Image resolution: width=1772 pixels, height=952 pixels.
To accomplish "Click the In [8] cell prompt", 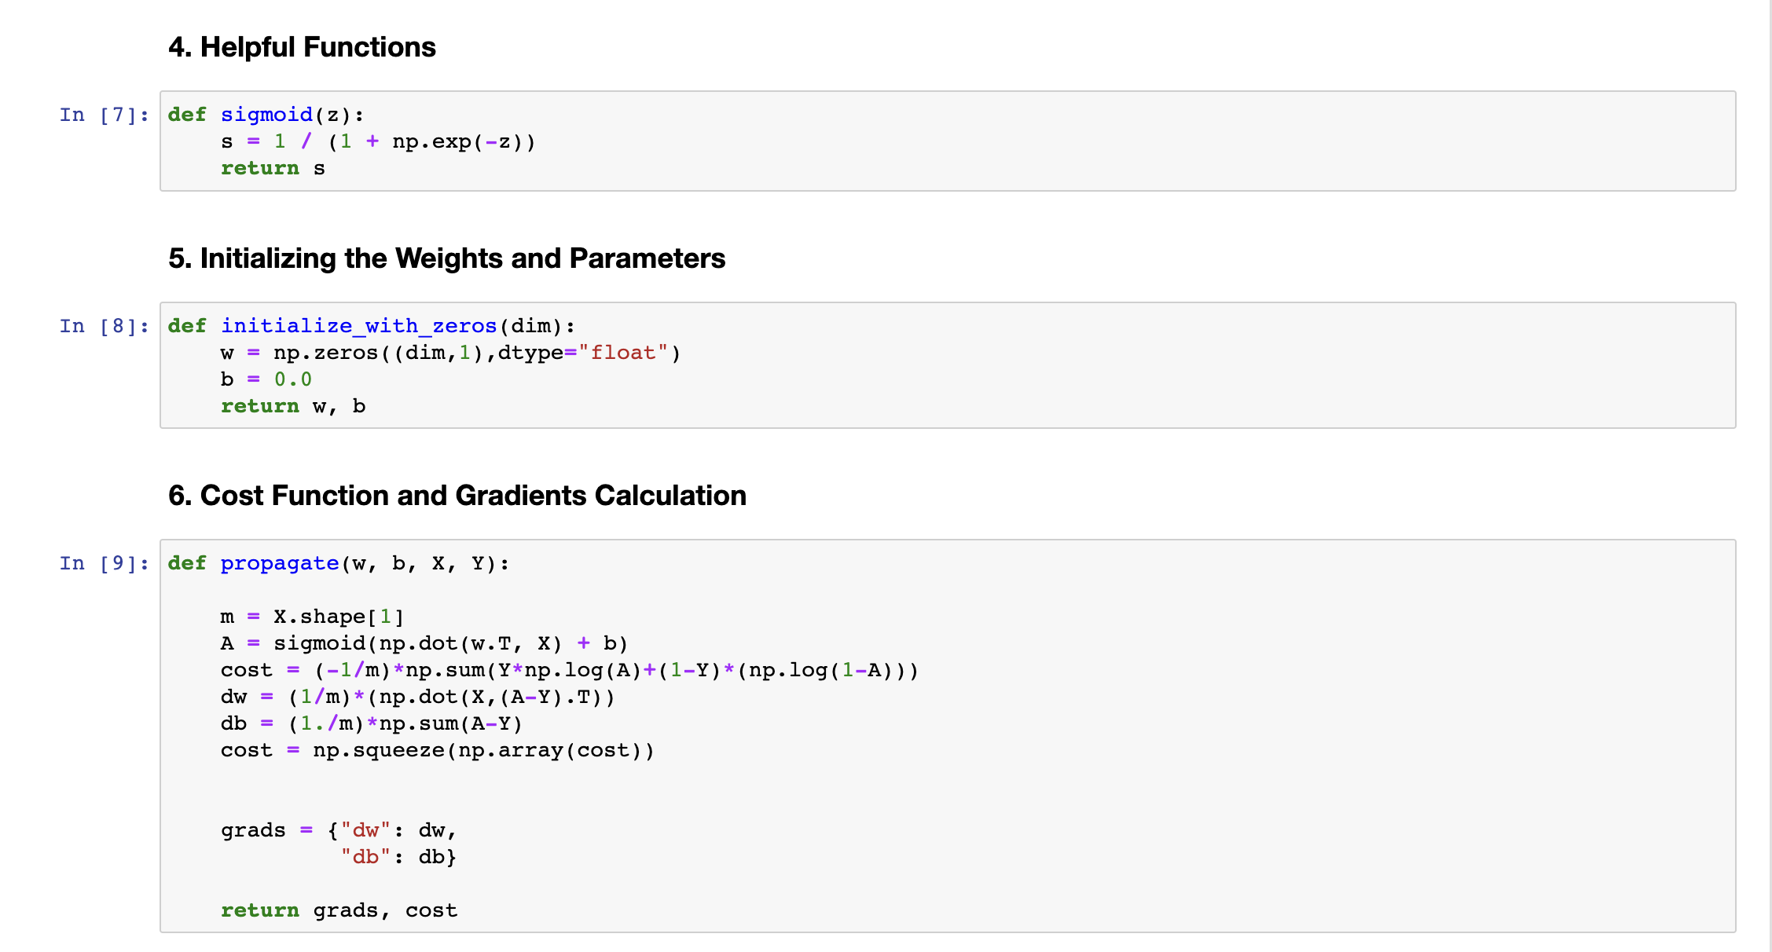I will [x=104, y=327].
